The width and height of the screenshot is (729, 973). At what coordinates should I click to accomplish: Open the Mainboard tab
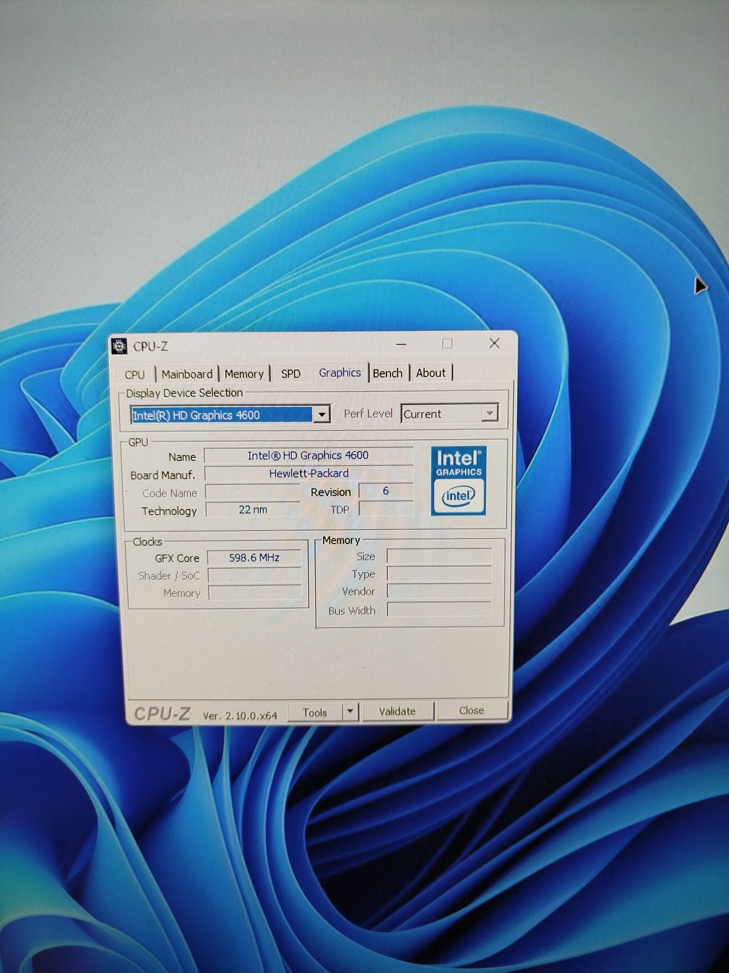[x=187, y=374]
